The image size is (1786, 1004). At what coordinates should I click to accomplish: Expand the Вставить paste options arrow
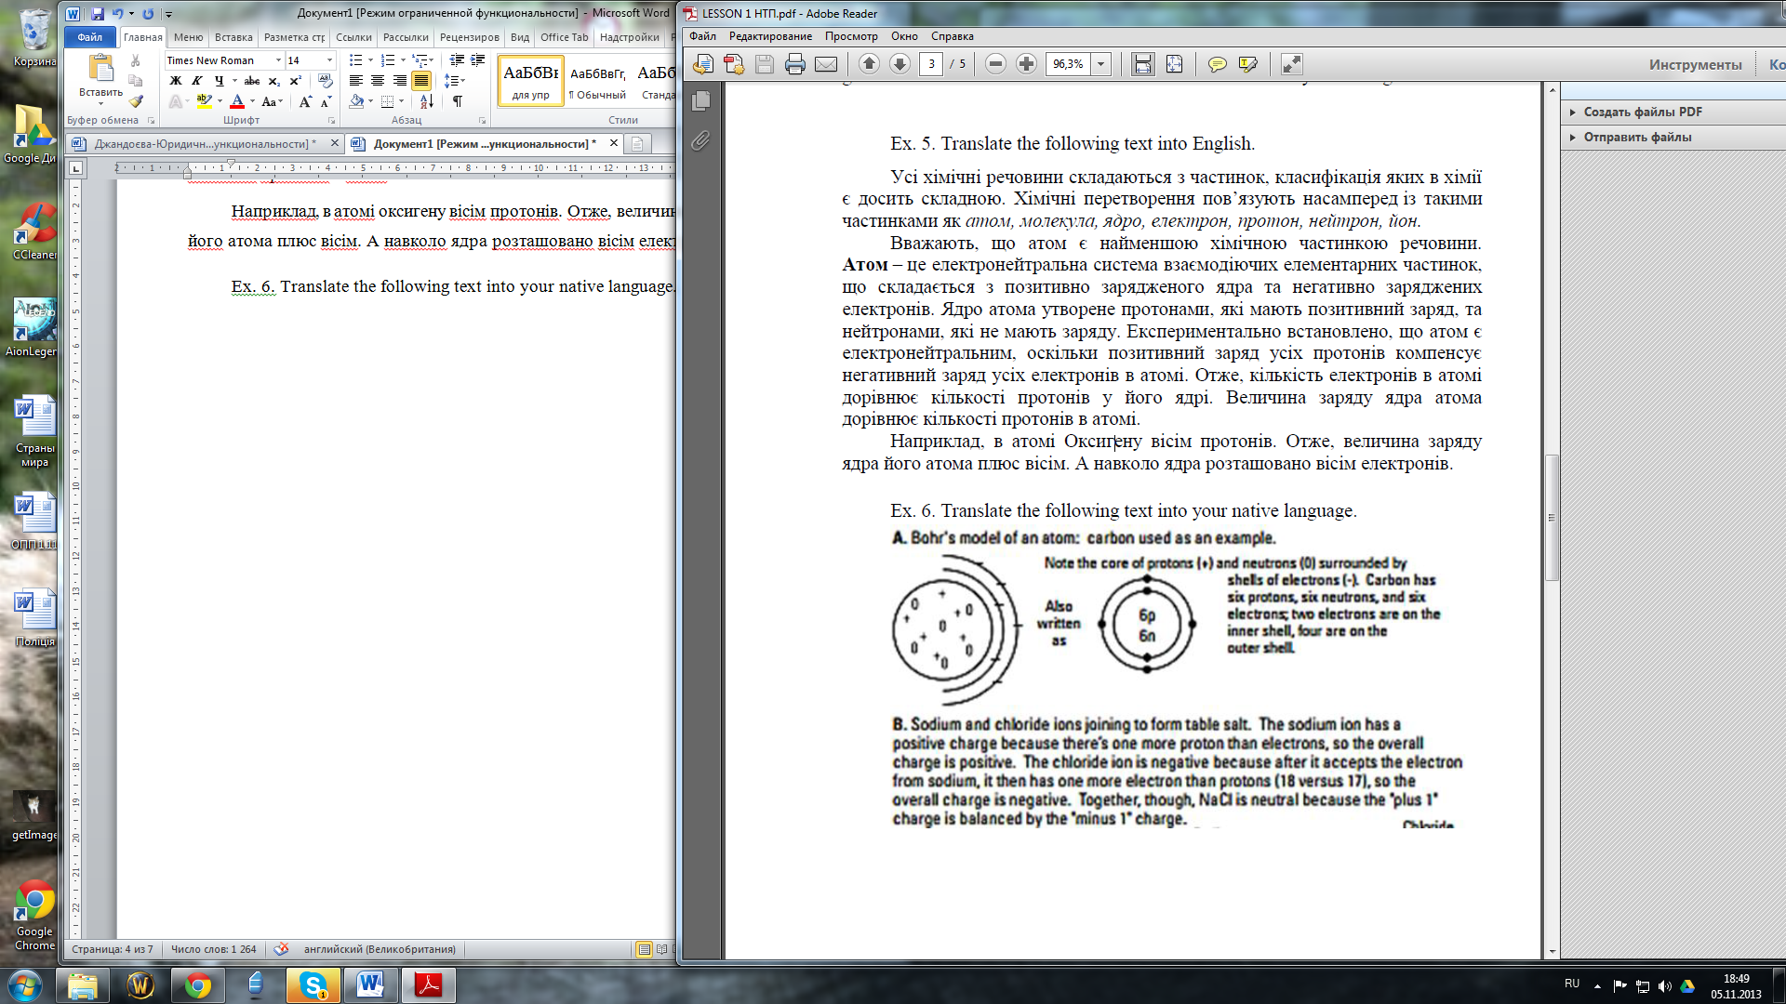point(100,103)
